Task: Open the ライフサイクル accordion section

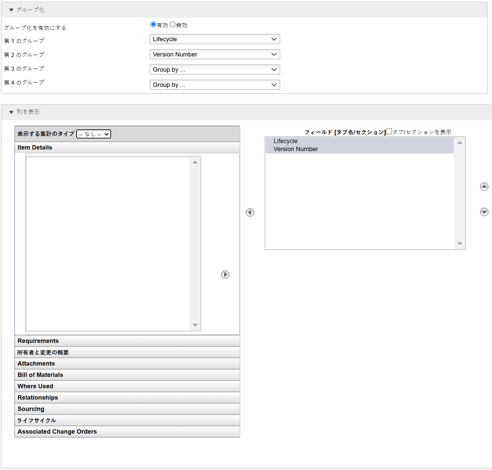Action: click(127, 420)
